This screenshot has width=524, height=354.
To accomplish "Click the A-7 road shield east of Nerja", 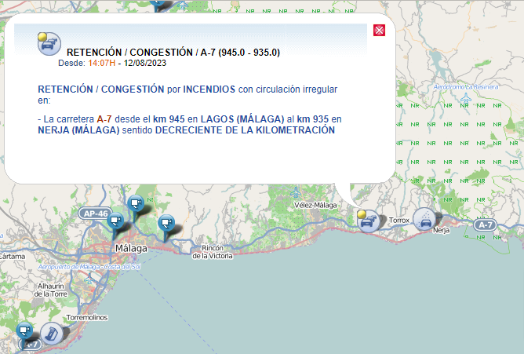I will tap(486, 225).
